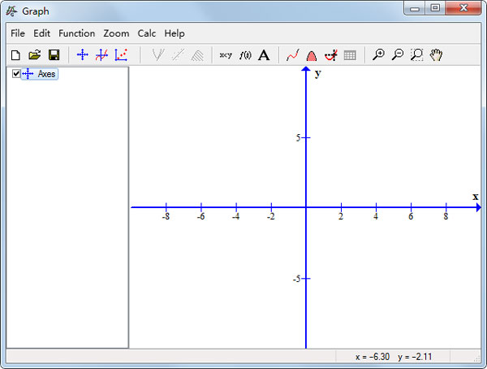Click the y = -2.11 status readout

pyautogui.click(x=415, y=357)
